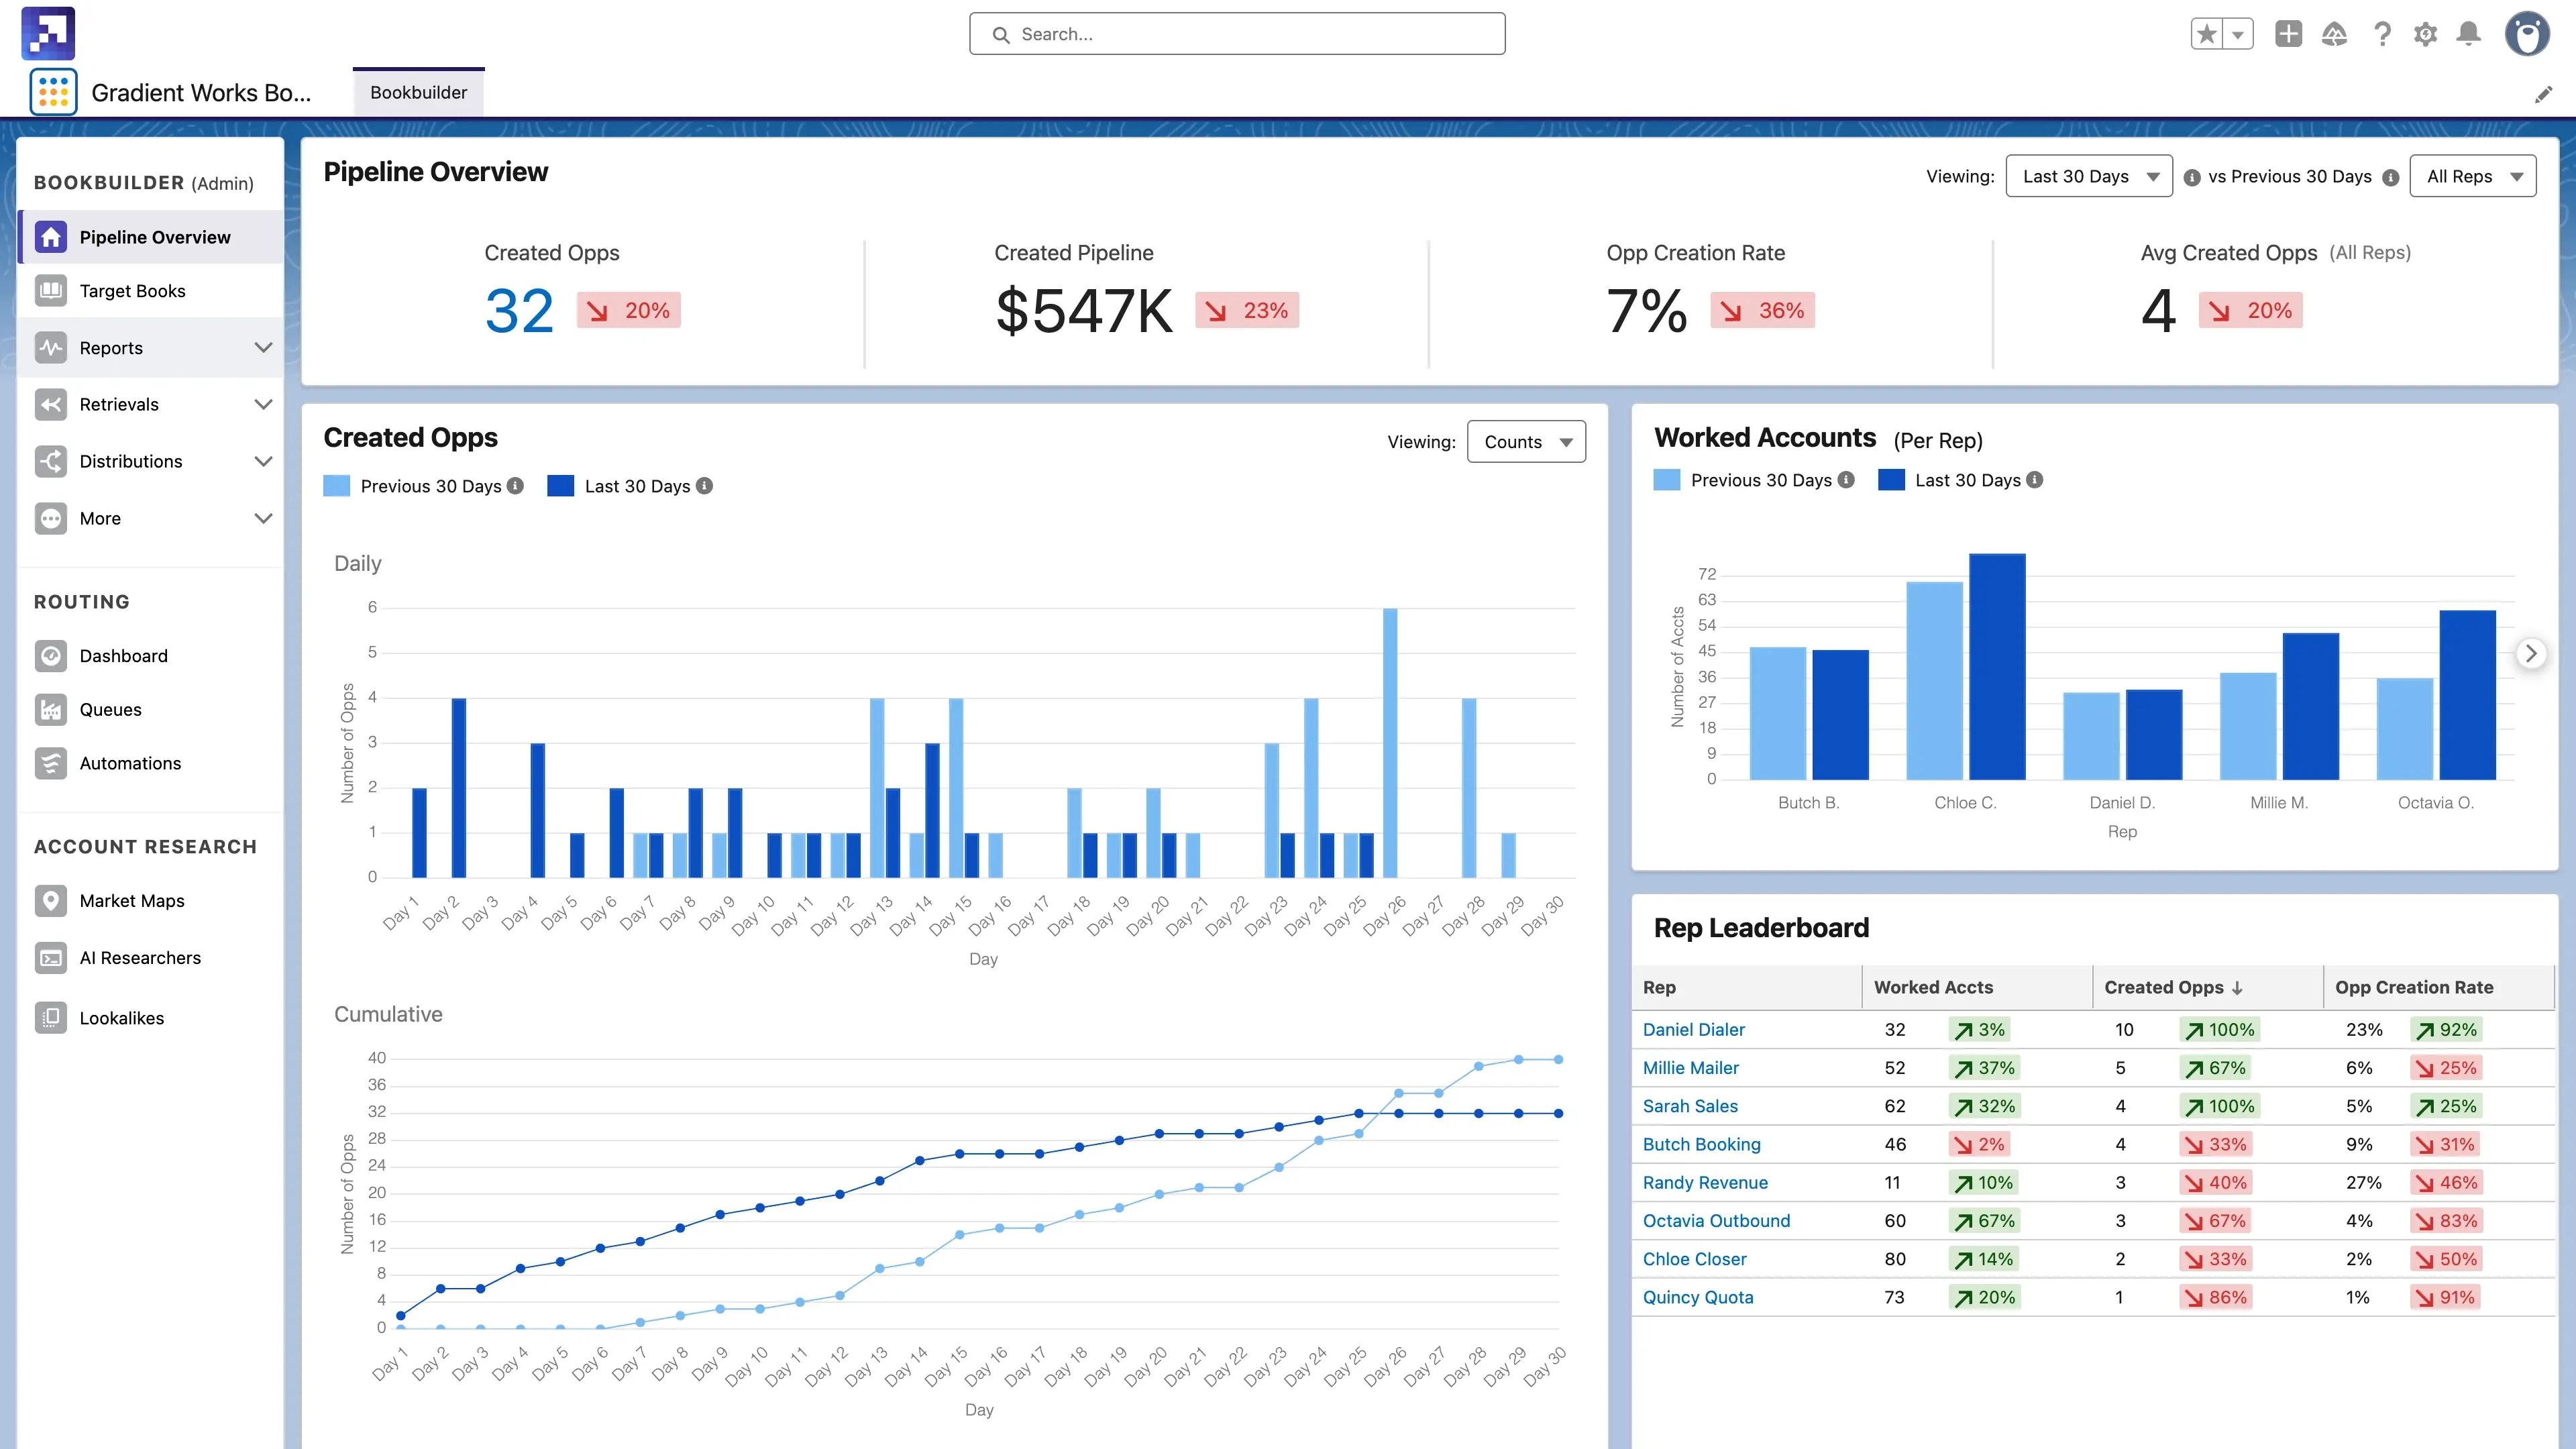Image resolution: width=2576 pixels, height=1449 pixels.
Task: Click the global actions plus icon
Action: click(2288, 34)
